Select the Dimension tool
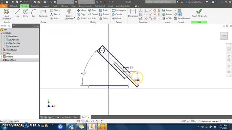 pyautogui.click(x=133, y=13)
